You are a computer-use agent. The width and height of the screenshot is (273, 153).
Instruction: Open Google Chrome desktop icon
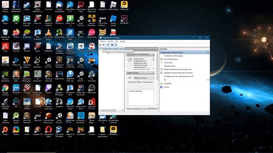[x=5, y=90]
